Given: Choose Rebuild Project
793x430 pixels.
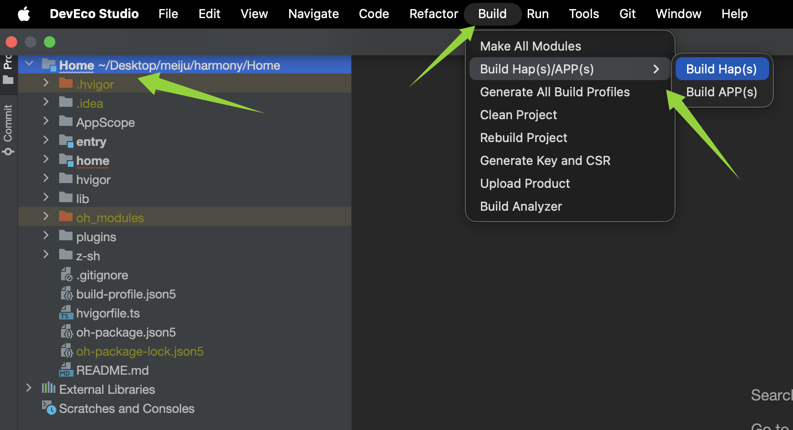Looking at the screenshot, I should tap(570, 138).
